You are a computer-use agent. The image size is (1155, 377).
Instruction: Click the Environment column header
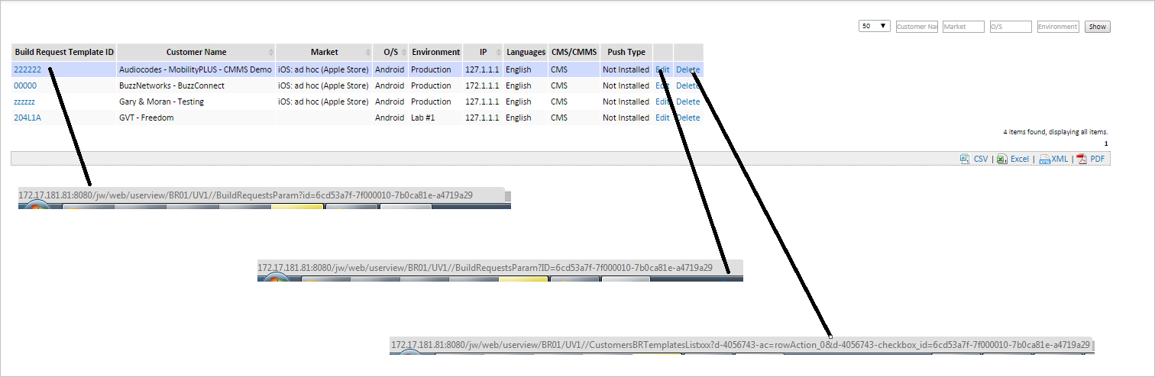pos(435,52)
